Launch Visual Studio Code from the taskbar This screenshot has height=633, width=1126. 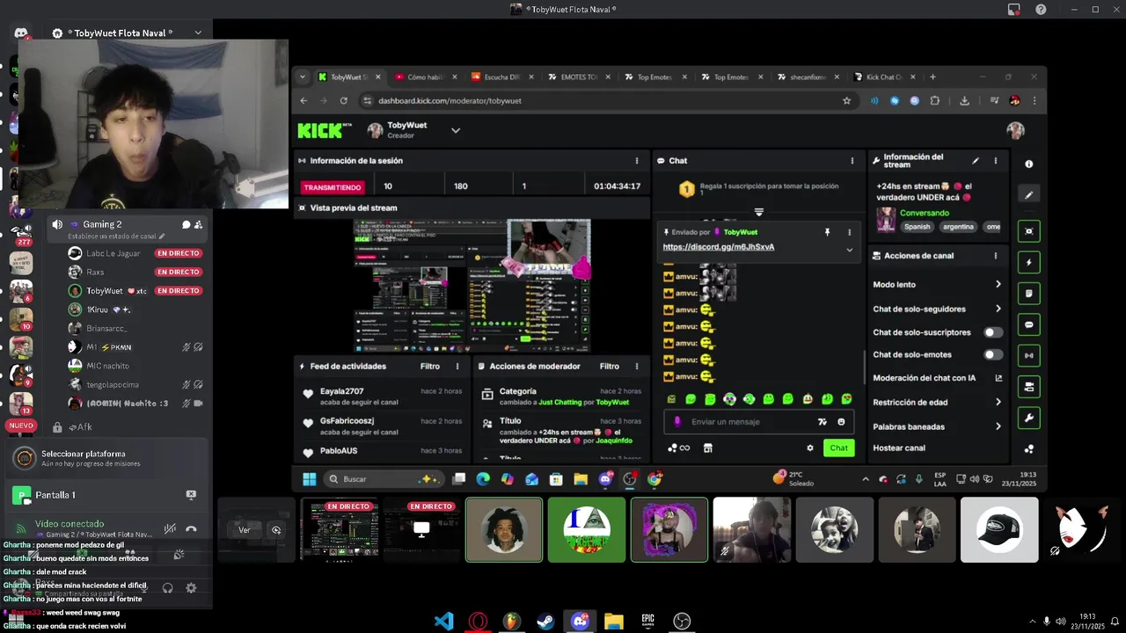pos(444,622)
